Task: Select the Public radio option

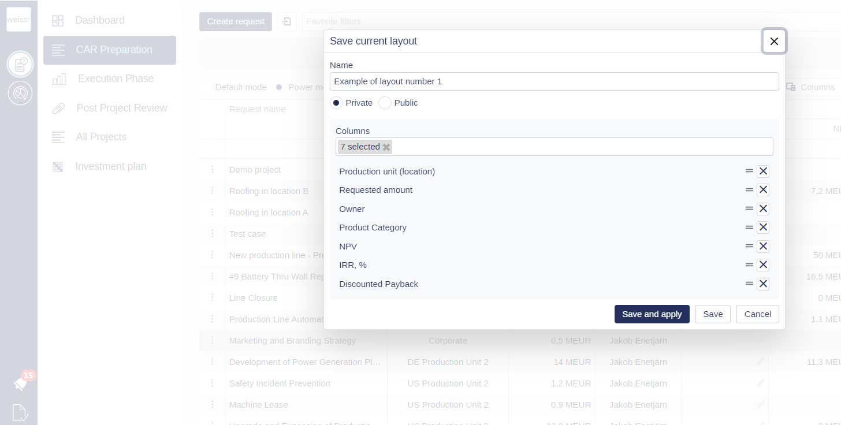Action: point(385,103)
